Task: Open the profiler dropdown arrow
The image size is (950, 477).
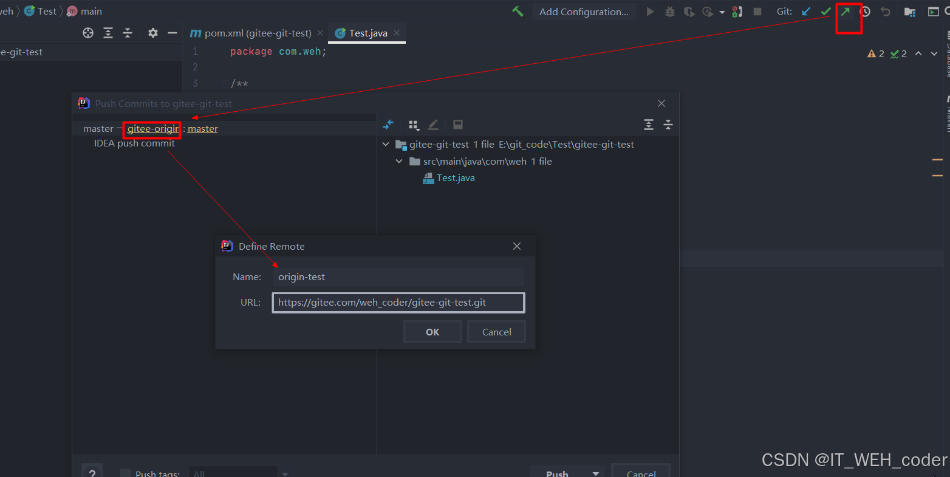Action: (722, 12)
